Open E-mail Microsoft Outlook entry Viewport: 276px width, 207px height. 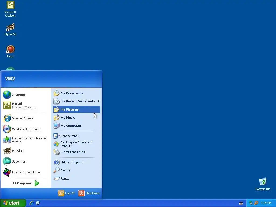26,105
